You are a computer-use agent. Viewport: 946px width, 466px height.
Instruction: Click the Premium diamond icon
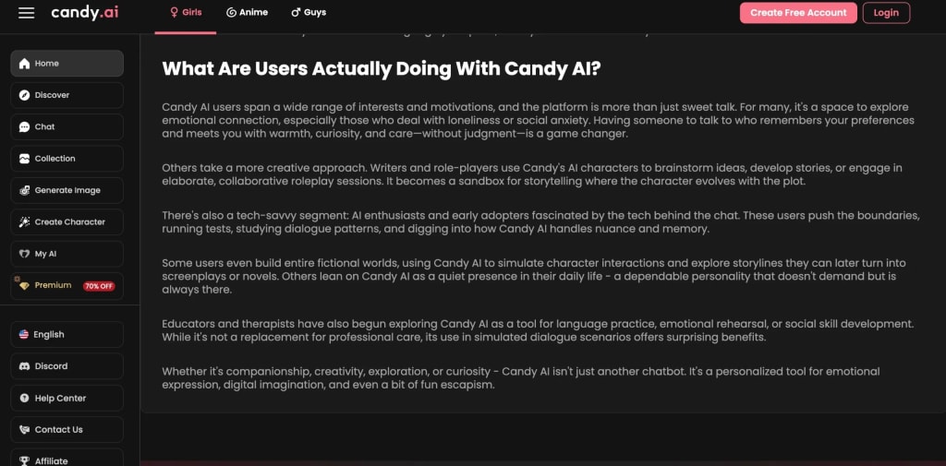click(x=23, y=286)
